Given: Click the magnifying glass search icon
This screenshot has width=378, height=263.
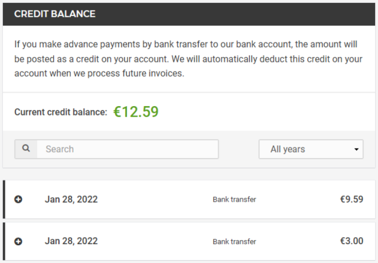Looking at the screenshot, I should (26, 149).
